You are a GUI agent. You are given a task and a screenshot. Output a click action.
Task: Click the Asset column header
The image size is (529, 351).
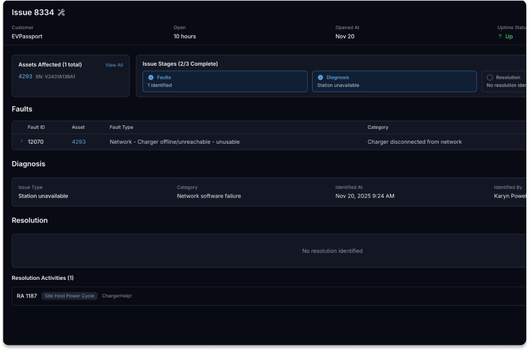tap(79, 127)
